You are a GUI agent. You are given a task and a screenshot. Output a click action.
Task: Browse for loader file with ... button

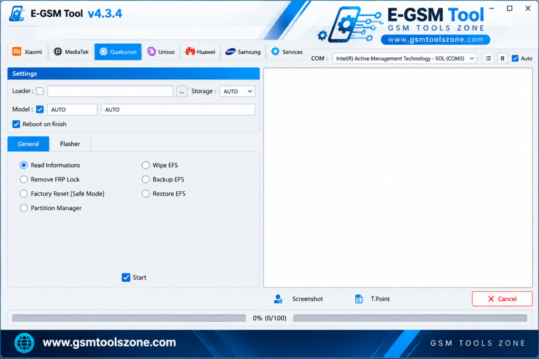pyautogui.click(x=182, y=91)
